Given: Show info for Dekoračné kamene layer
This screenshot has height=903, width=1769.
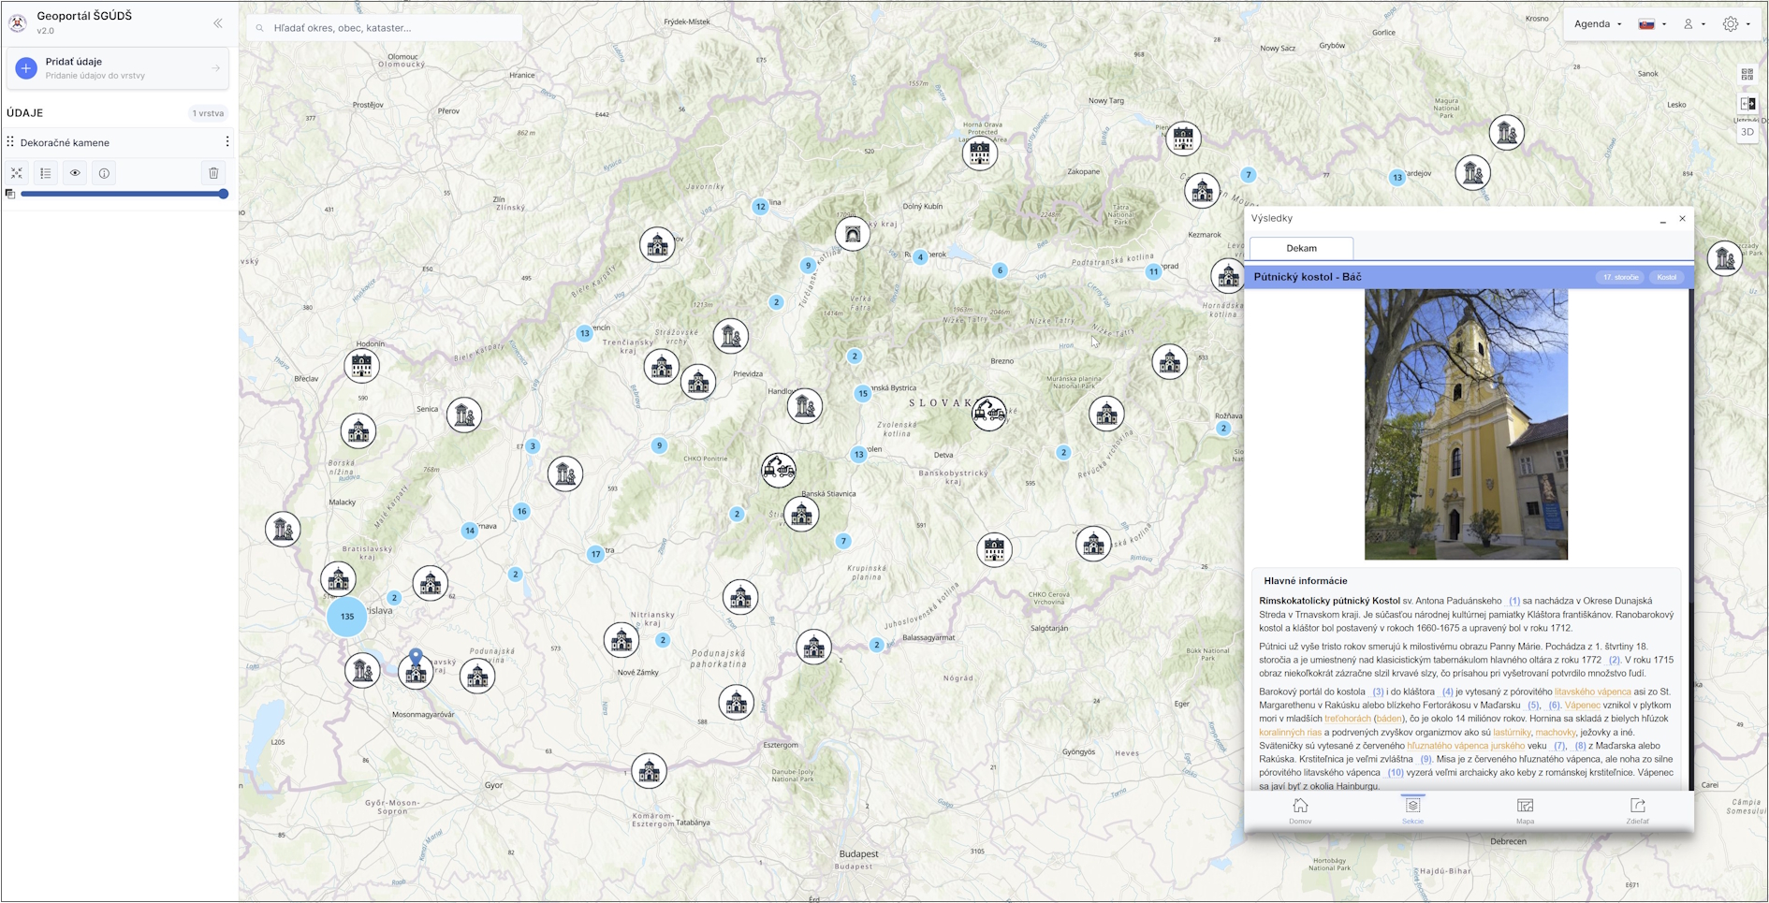Looking at the screenshot, I should [104, 173].
